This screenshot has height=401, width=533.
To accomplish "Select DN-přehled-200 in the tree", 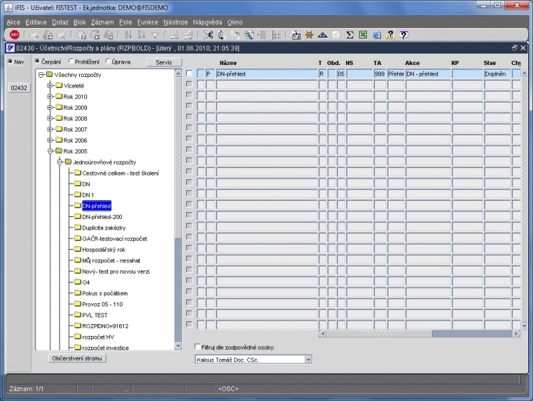I will click(x=102, y=217).
